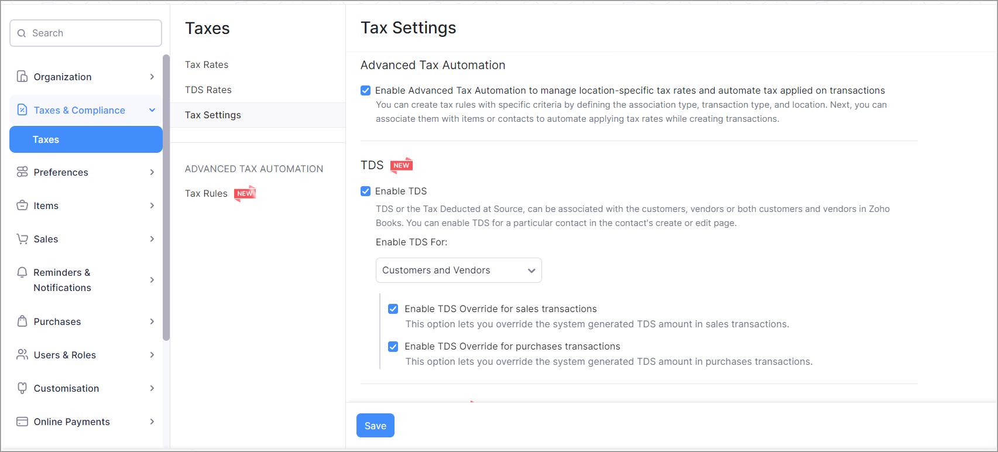Click the Users & Roles people icon

click(22, 355)
